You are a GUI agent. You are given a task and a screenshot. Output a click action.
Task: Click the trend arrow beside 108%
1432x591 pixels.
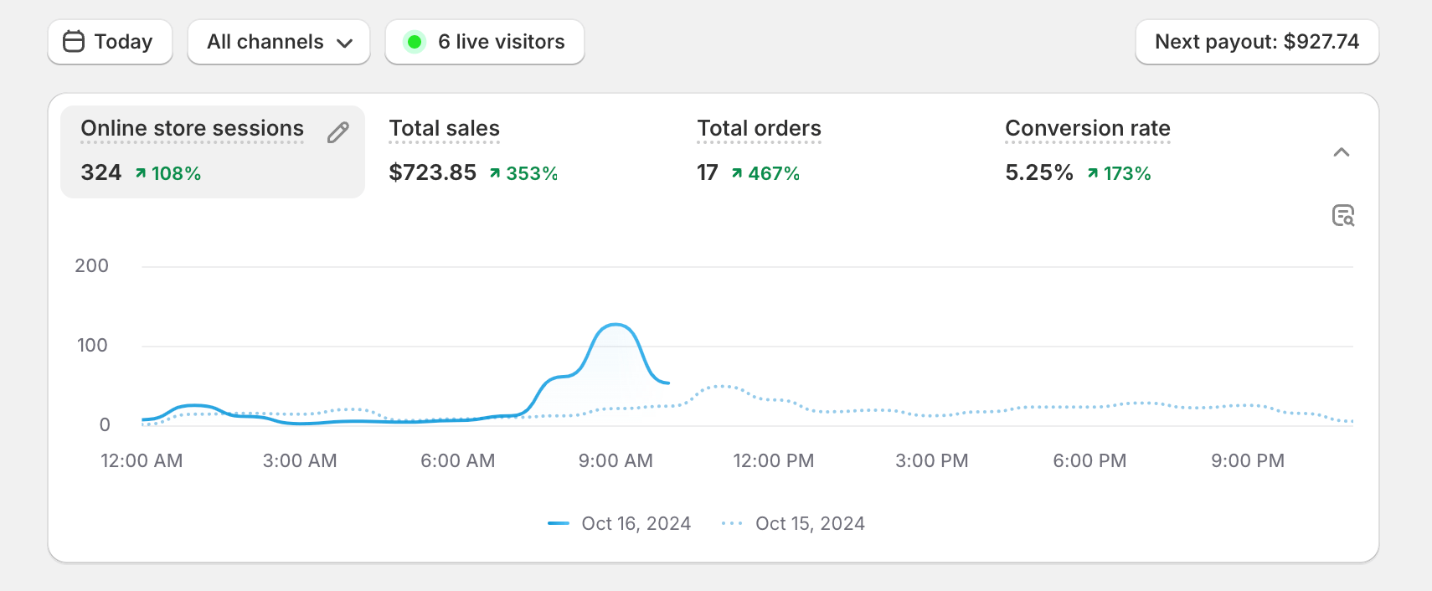141,173
